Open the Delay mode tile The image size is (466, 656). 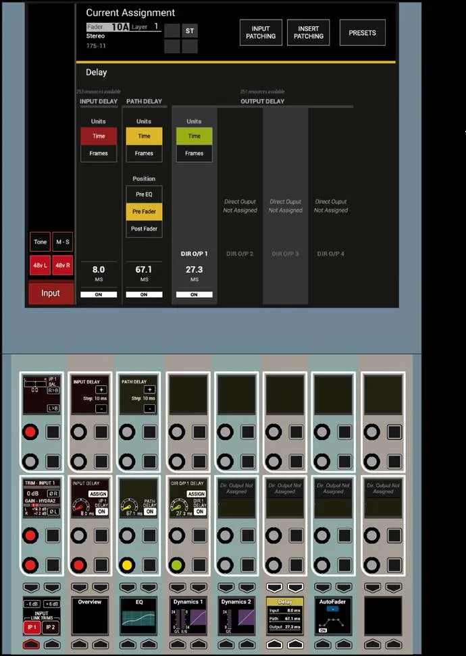point(285,616)
